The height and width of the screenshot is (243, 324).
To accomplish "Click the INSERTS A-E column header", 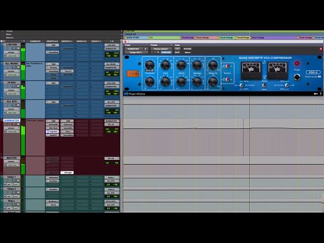I will (52, 41).
